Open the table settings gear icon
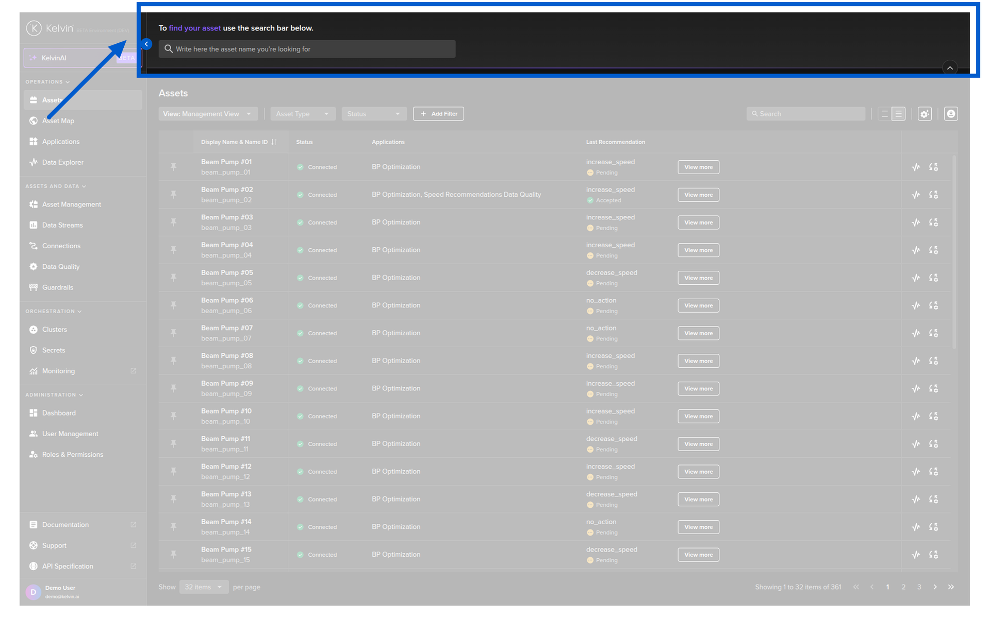This screenshot has height=618, width=990. (925, 114)
